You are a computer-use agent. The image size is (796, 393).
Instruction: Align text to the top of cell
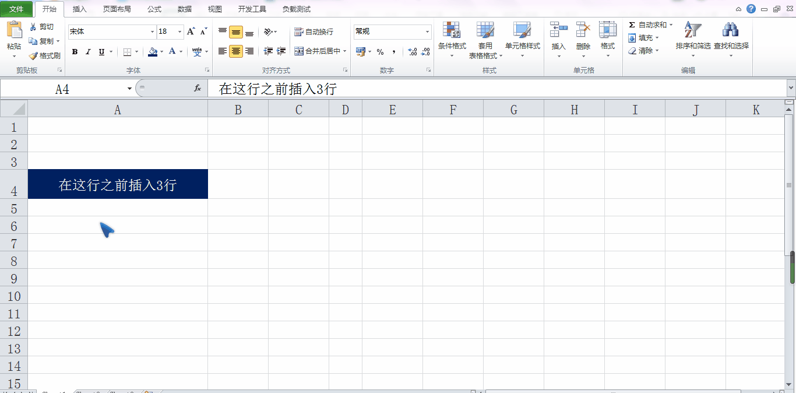coord(223,31)
